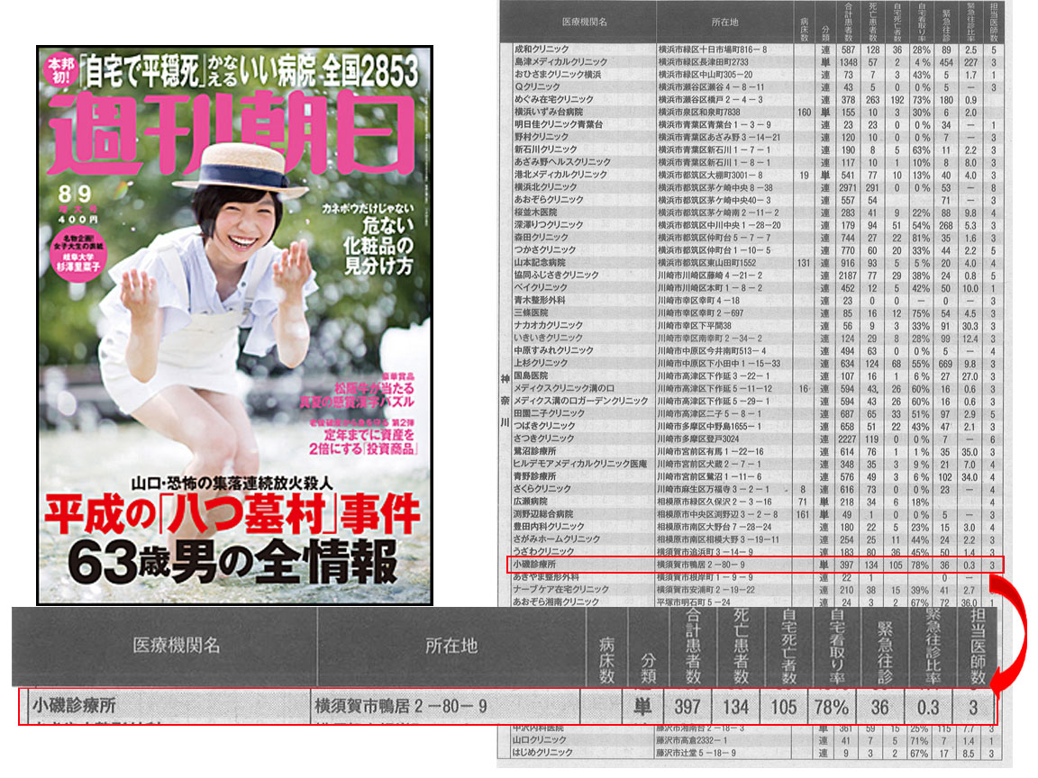The width and height of the screenshot is (1038, 778).
Task: Click address 川崎市多摩区登戸3024
Action: click(x=698, y=439)
